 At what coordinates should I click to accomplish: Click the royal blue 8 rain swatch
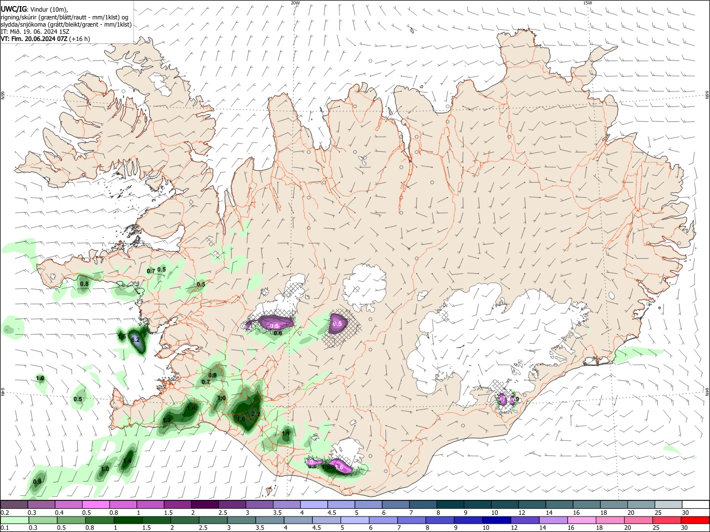440,520
